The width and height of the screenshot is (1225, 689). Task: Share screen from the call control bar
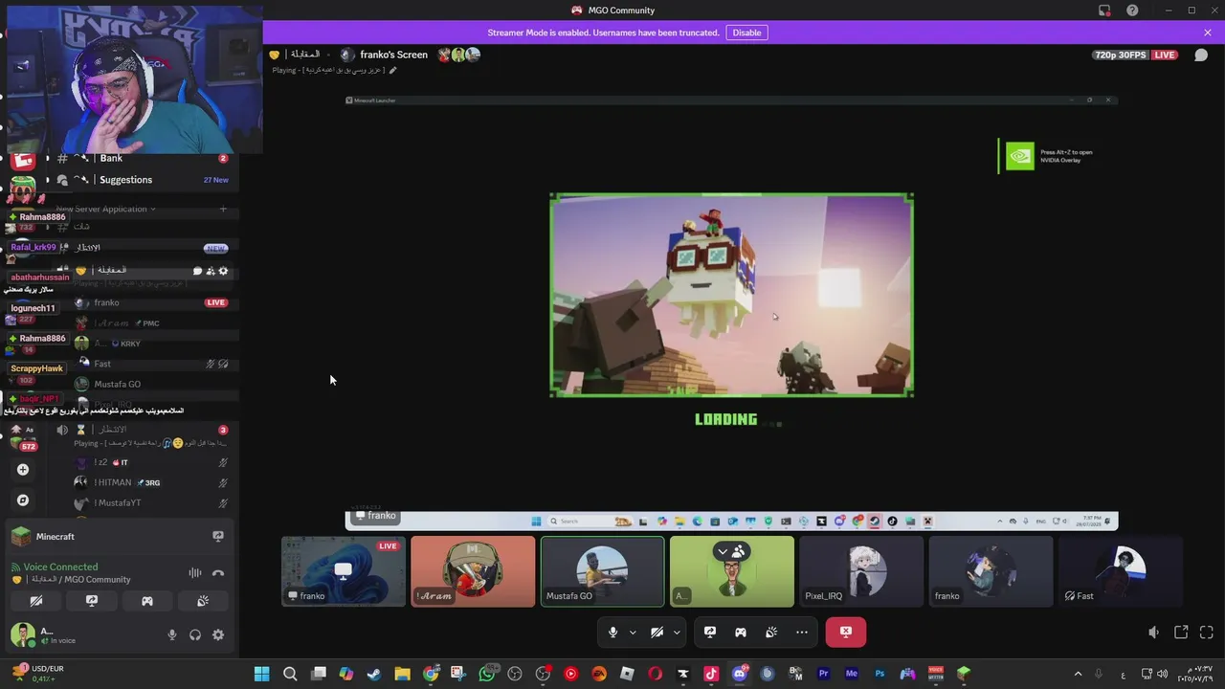tap(710, 633)
